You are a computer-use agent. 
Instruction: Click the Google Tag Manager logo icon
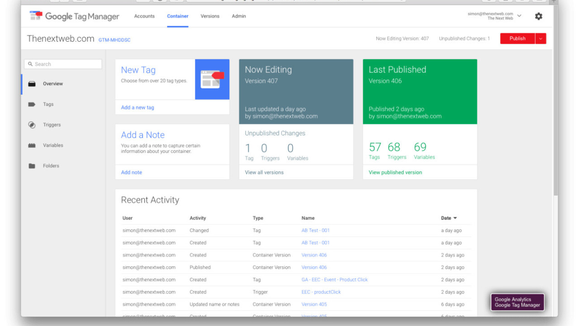coord(36,16)
